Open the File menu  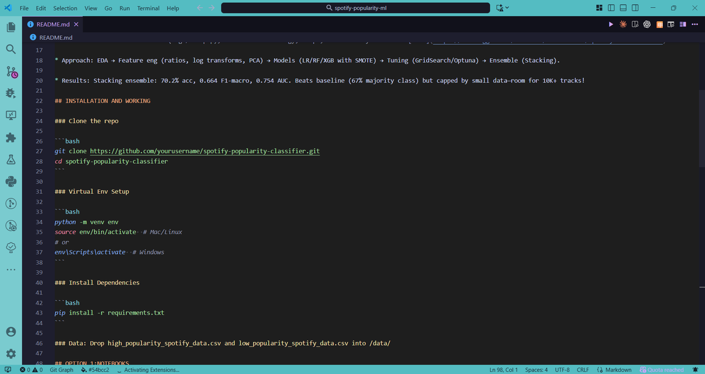pyautogui.click(x=25, y=8)
